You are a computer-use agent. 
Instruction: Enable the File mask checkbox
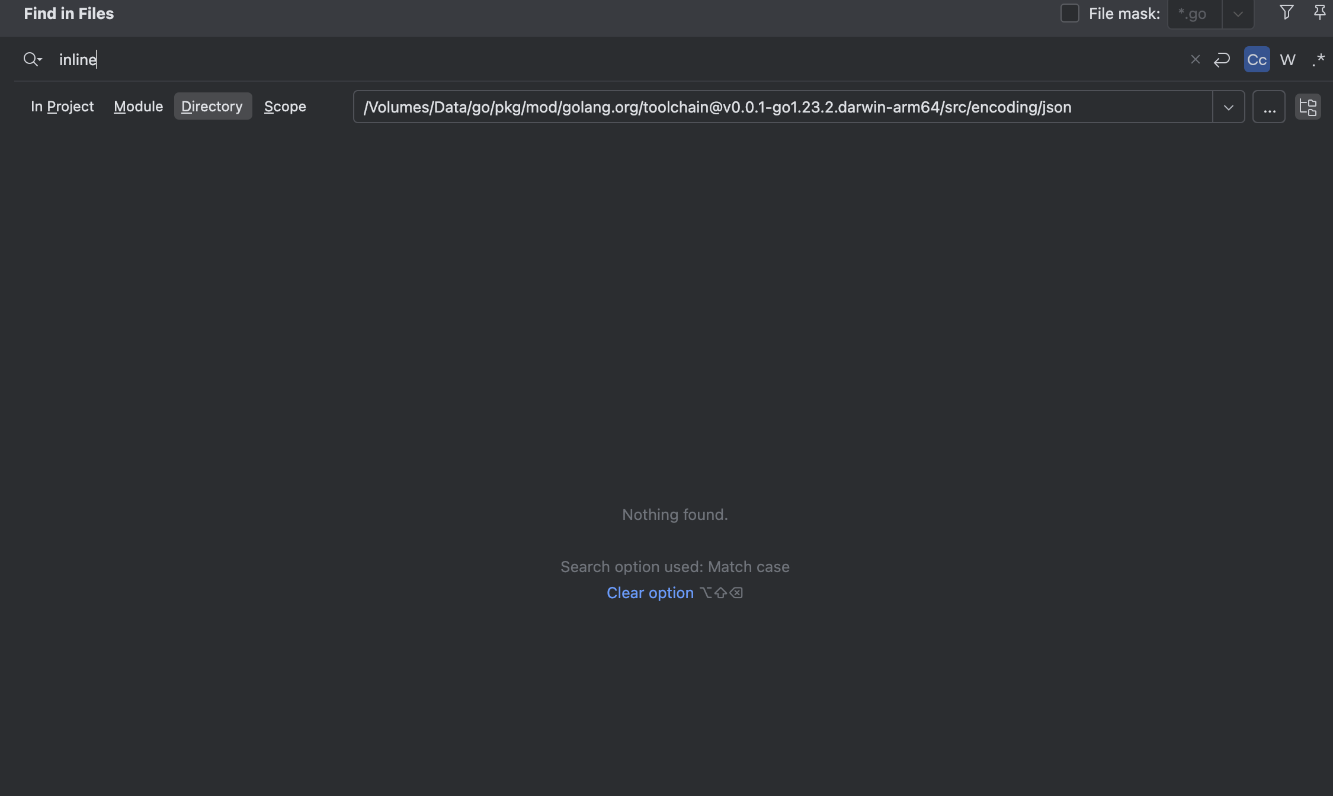pyautogui.click(x=1069, y=13)
